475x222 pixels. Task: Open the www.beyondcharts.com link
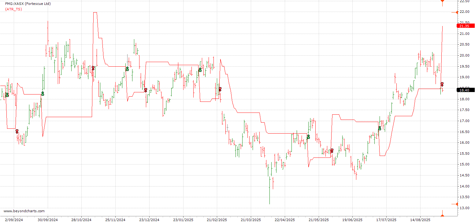(24, 211)
